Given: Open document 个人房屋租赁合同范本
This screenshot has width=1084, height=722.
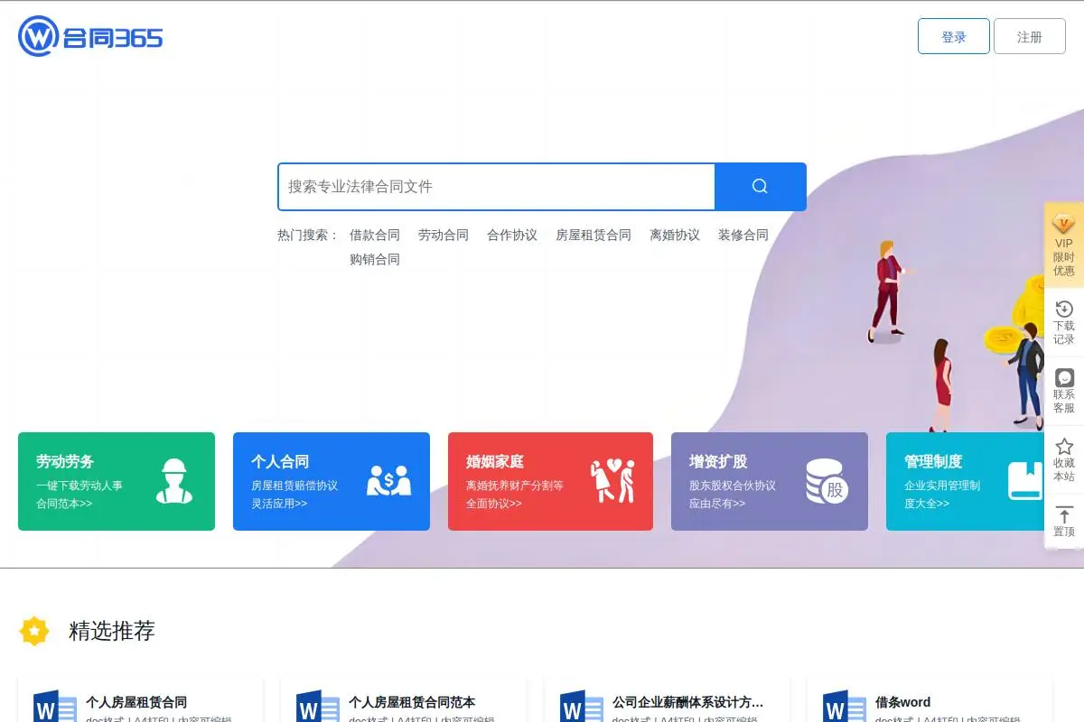Looking at the screenshot, I should click(x=412, y=702).
